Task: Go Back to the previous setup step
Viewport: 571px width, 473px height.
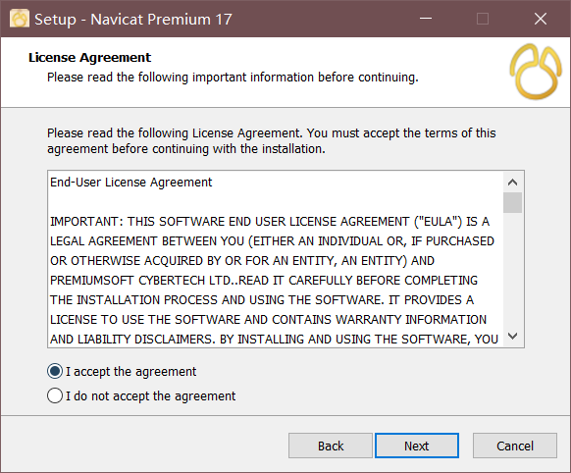Action: (x=331, y=446)
